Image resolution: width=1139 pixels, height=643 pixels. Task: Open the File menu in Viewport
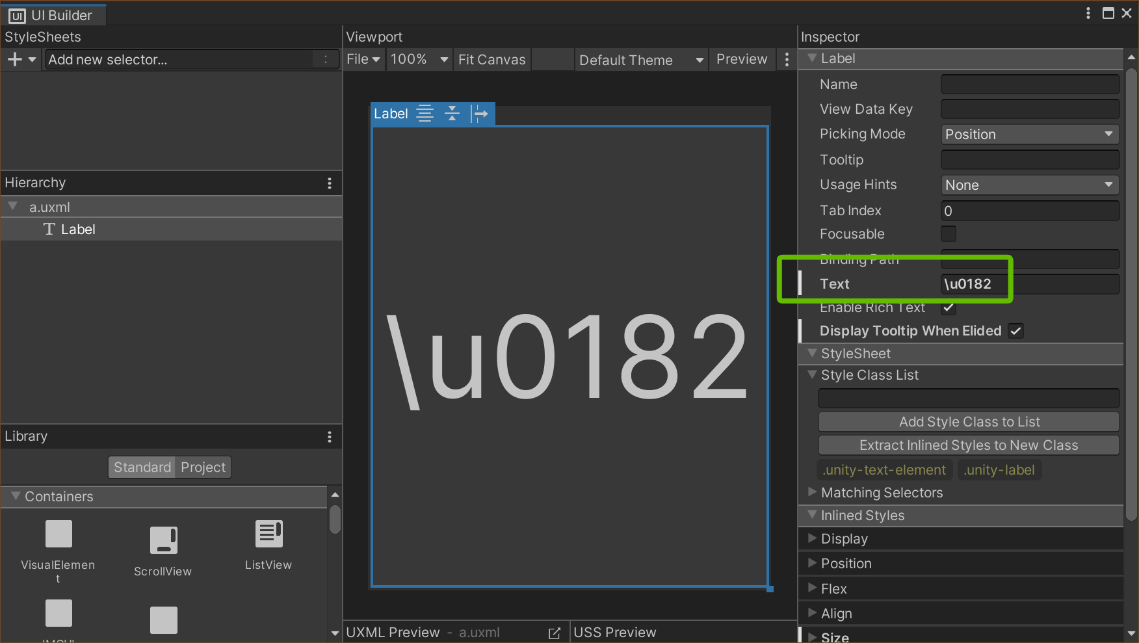(x=363, y=59)
